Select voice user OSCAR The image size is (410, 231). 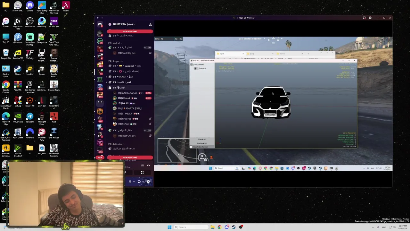point(132,114)
